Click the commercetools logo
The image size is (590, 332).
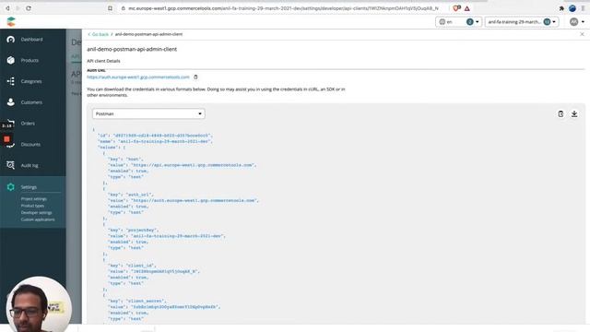[11, 22]
